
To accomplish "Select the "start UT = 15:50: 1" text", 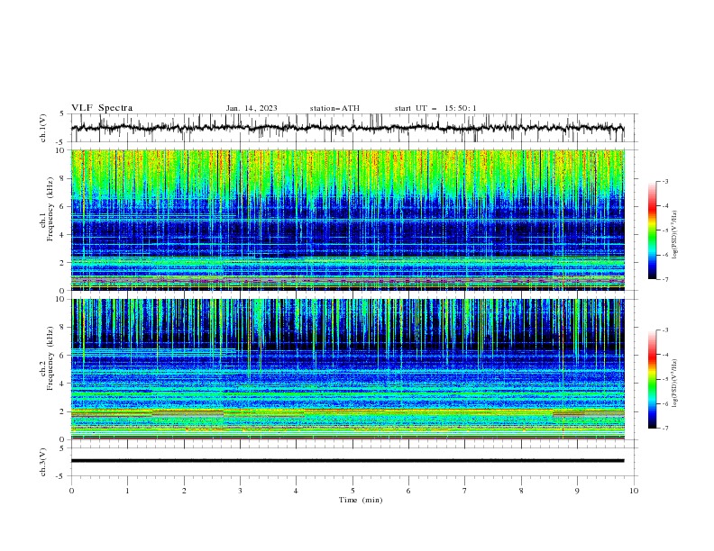I will point(435,108).
